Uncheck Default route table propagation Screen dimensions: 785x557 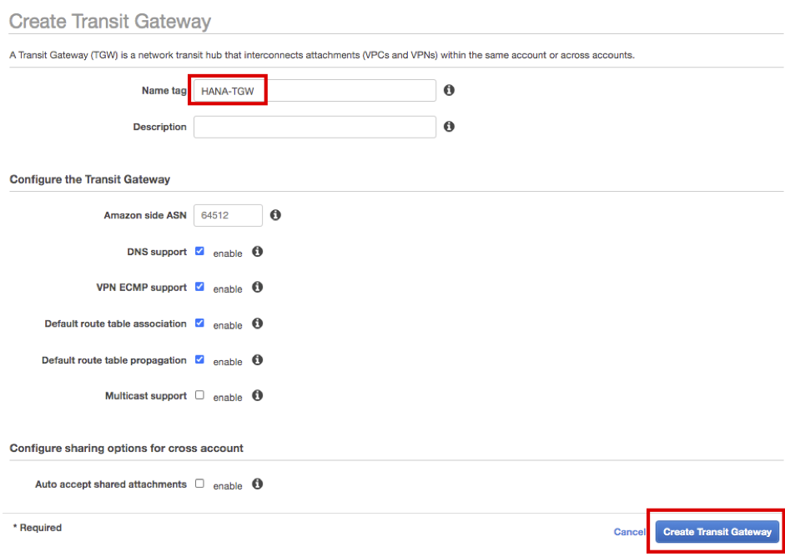(x=199, y=359)
